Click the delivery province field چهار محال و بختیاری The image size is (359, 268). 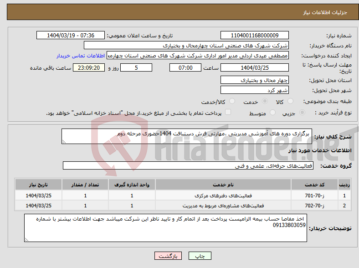click(x=254, y=80)
